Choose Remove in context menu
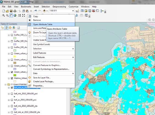Screen dimensions: 155x115 [51, 20]
